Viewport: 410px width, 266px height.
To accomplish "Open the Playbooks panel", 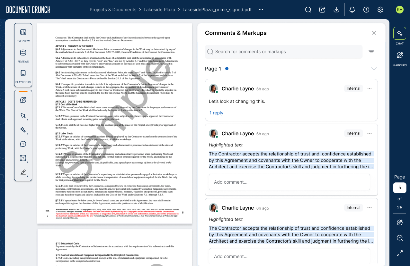I will (23, 76).
